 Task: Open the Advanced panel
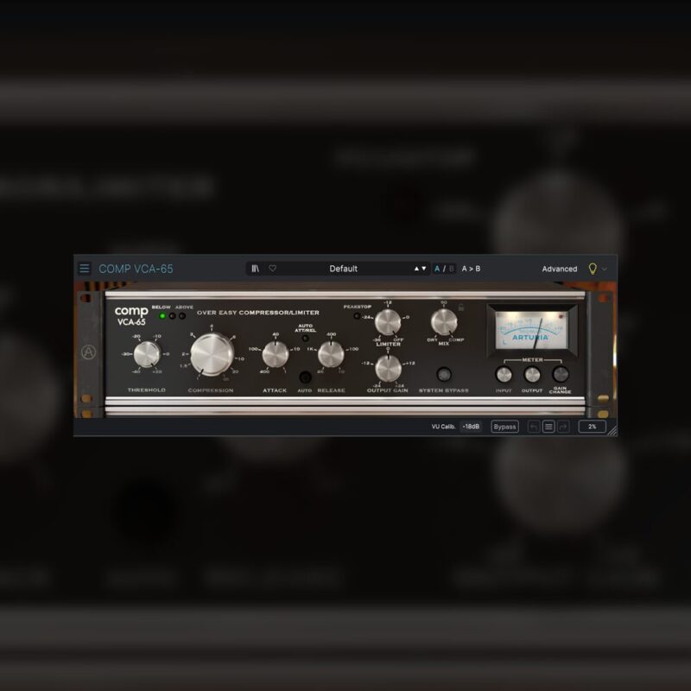[x=559, y=269]
